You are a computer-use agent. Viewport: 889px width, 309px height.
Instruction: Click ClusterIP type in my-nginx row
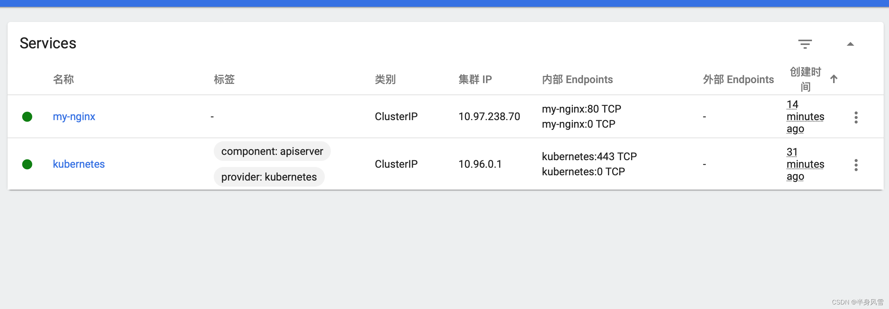pos(396,117)
